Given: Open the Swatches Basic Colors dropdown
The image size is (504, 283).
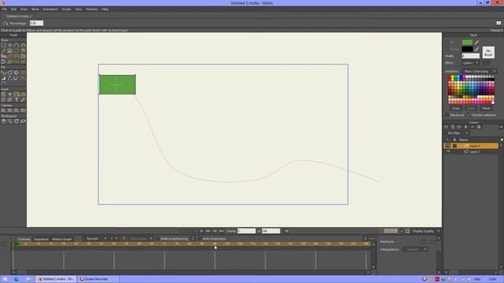Looking at the screenshot, I should pos(479,72).
